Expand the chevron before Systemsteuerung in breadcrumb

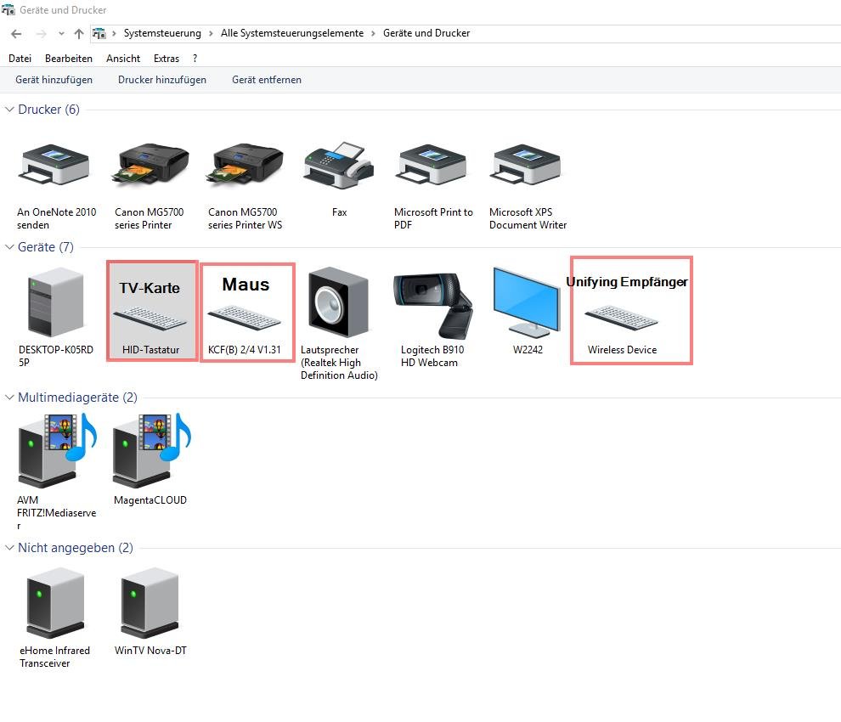pos(114,33)
